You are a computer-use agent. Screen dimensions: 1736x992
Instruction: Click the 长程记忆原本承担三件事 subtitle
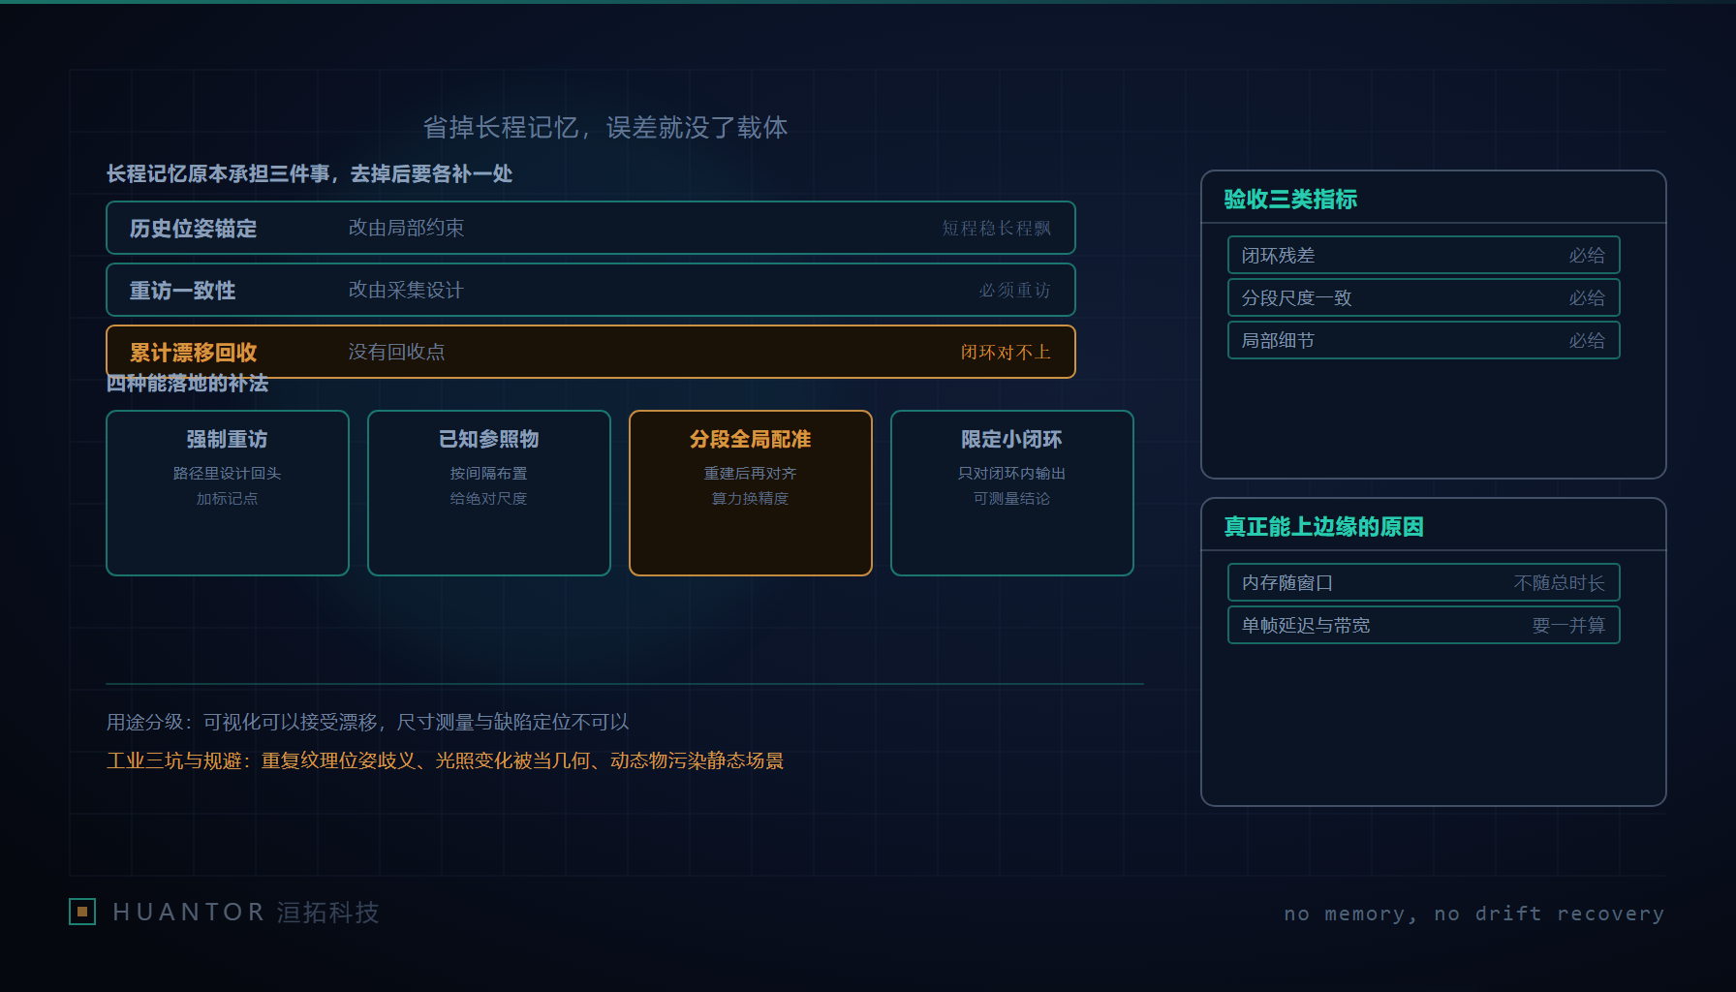(x=309, y=173)
